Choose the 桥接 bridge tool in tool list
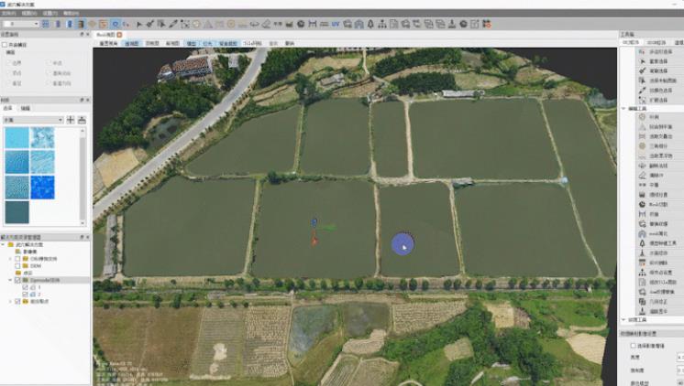The height and width of the screenshot is (386, 684). click(x=650, y=214)
